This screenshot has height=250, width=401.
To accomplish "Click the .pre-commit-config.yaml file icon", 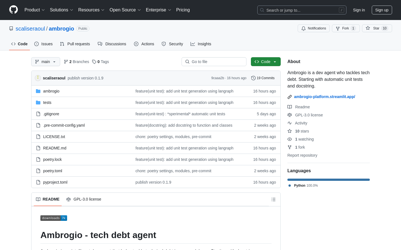I will (38, 125).
